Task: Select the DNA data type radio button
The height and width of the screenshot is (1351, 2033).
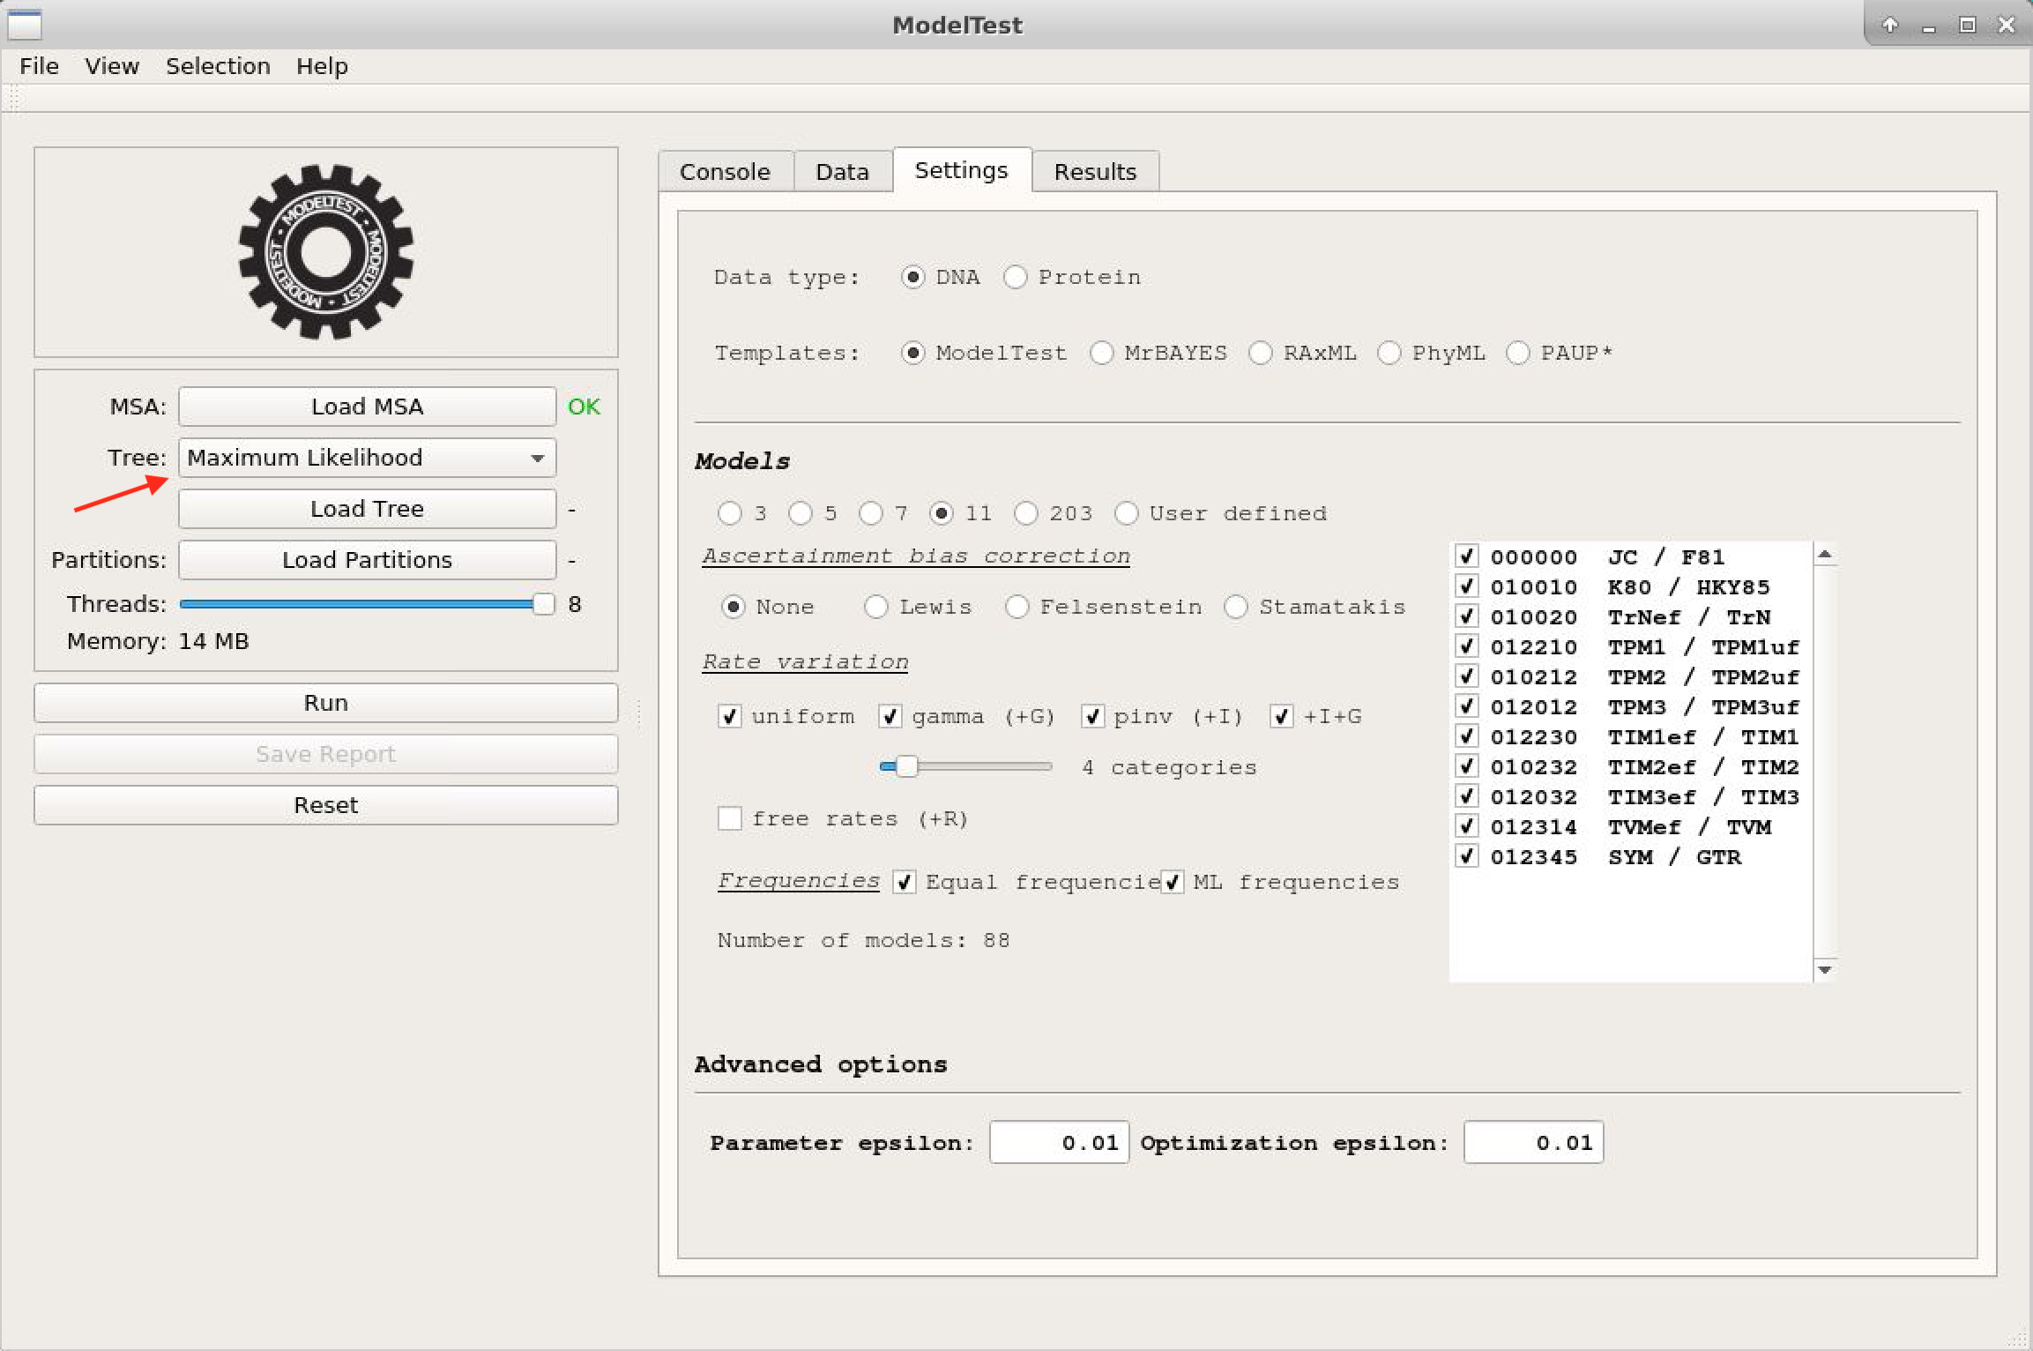Action: point(913,277)
